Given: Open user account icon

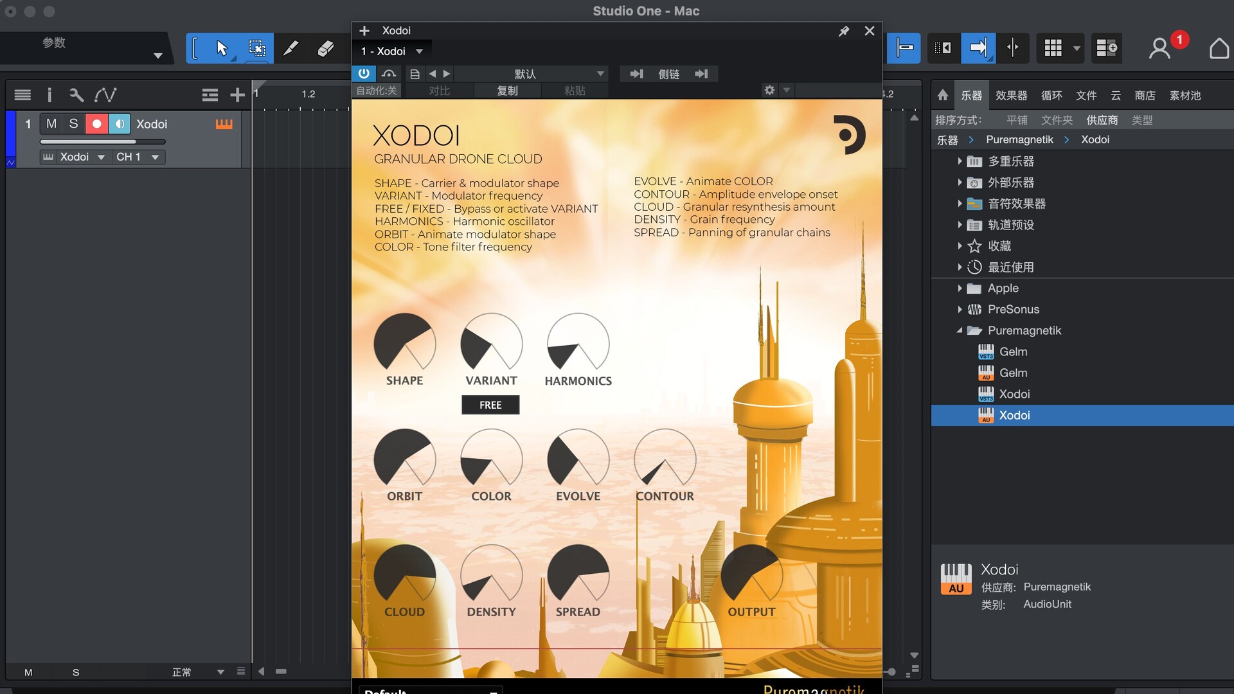Looking at the screenshot, I should 1159,48.
